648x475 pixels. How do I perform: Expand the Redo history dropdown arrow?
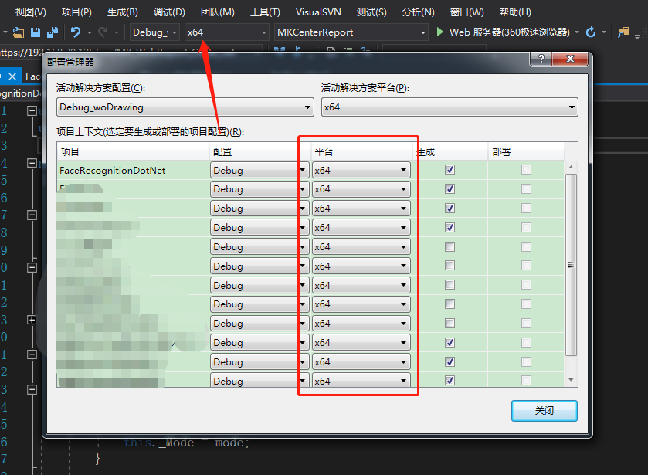coord(117,32)
